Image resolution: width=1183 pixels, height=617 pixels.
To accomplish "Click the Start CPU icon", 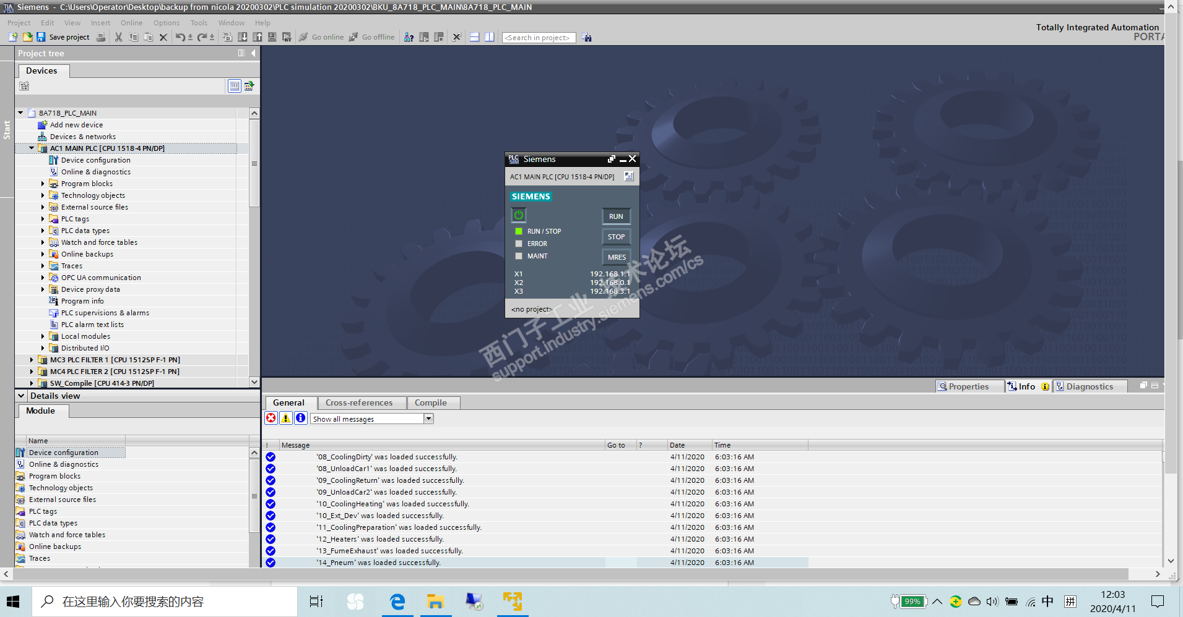I will point(424,37).
